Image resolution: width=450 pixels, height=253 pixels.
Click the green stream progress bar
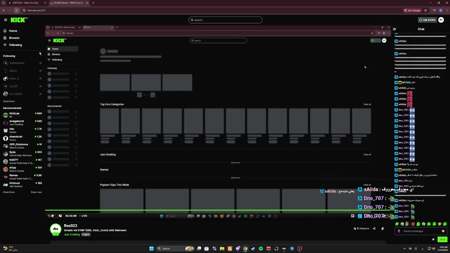(x=218, y=210)
